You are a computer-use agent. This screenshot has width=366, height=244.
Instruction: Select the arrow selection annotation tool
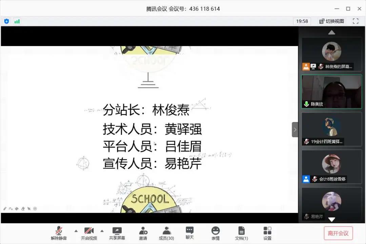pos(29,209)
